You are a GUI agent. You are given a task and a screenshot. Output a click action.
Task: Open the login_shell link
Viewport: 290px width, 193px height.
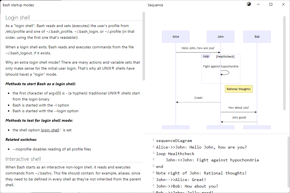tap(50, 130)
